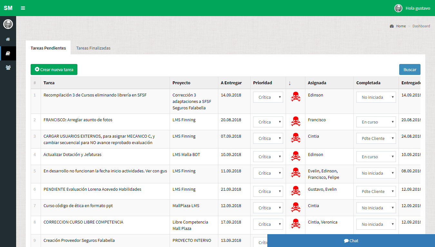
Task: Open the Chat bar at the bottom
Action: (351, 241)
